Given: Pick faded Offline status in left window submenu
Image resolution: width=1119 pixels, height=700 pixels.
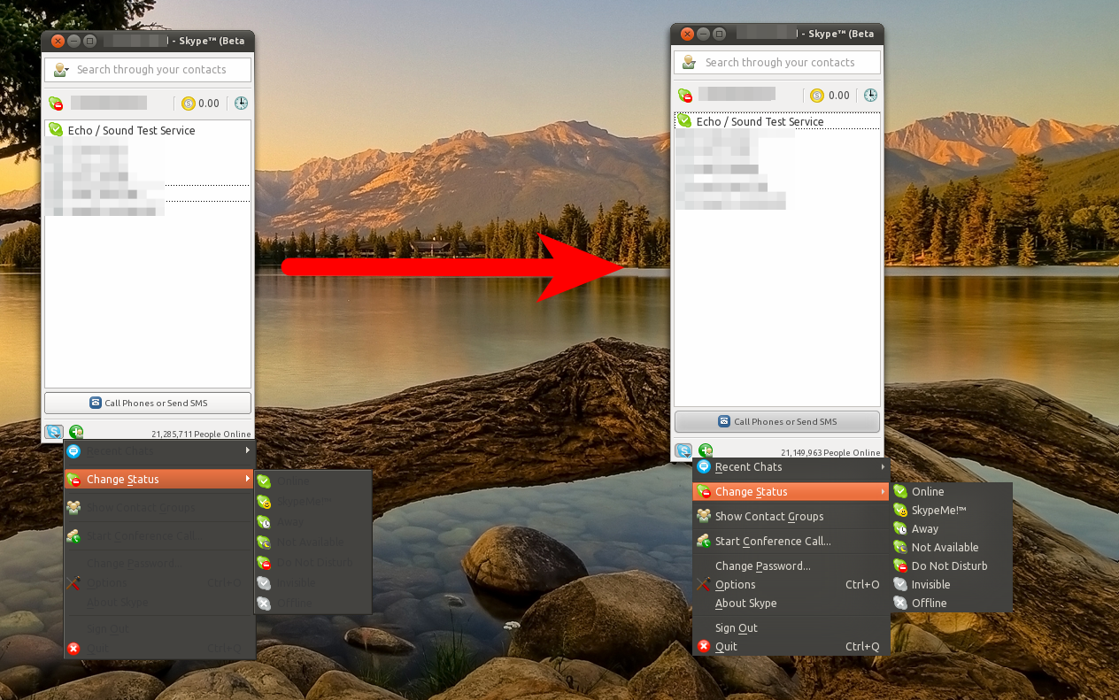Looking at the screenshot, I should coord(313,603).
